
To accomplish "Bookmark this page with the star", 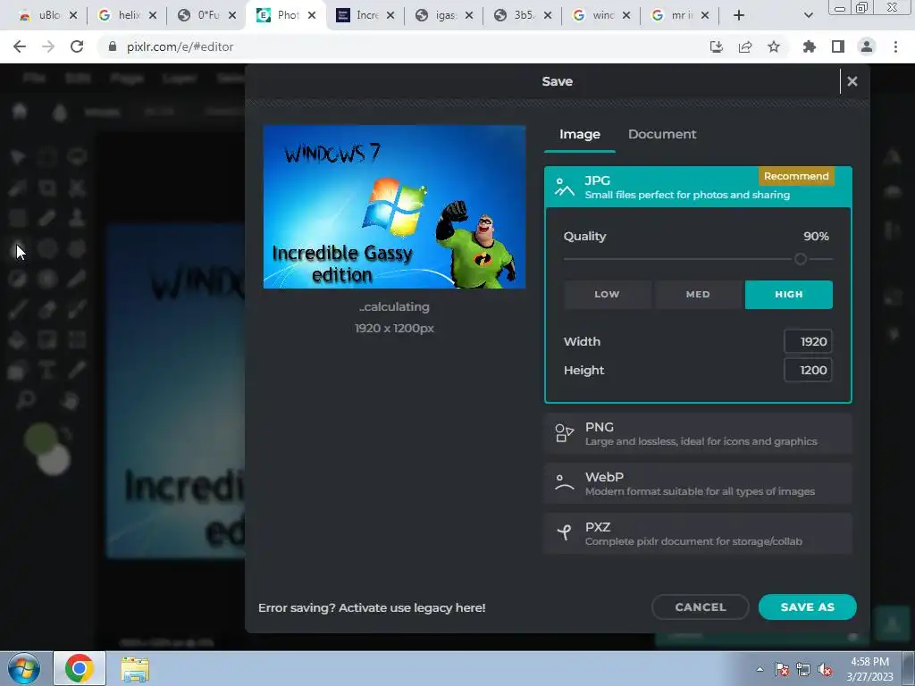I will pyautogui.click(x=774, y=46).
